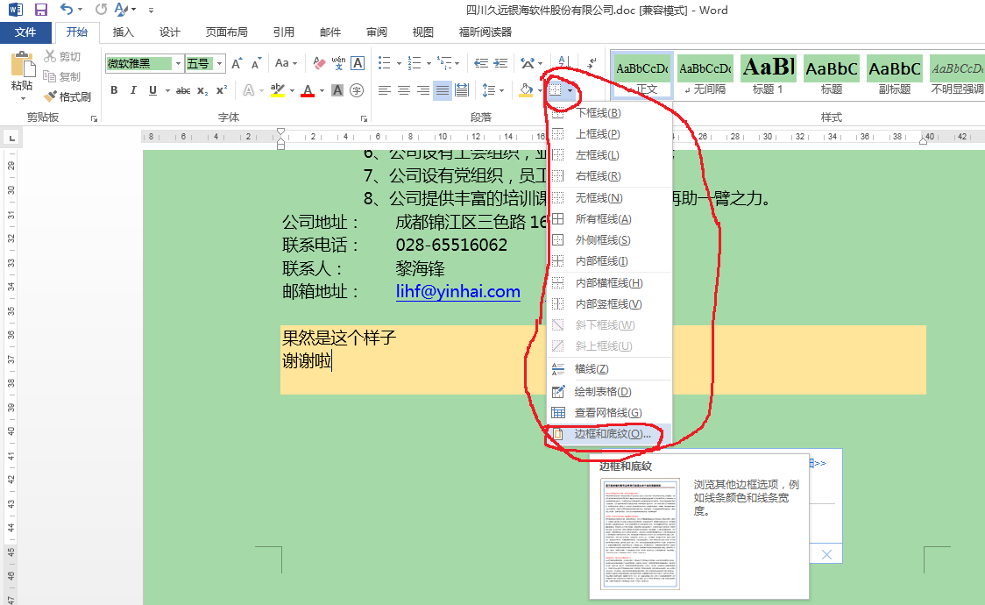
Task: Click the Bold formatting icon
Action: click(114, 90)
